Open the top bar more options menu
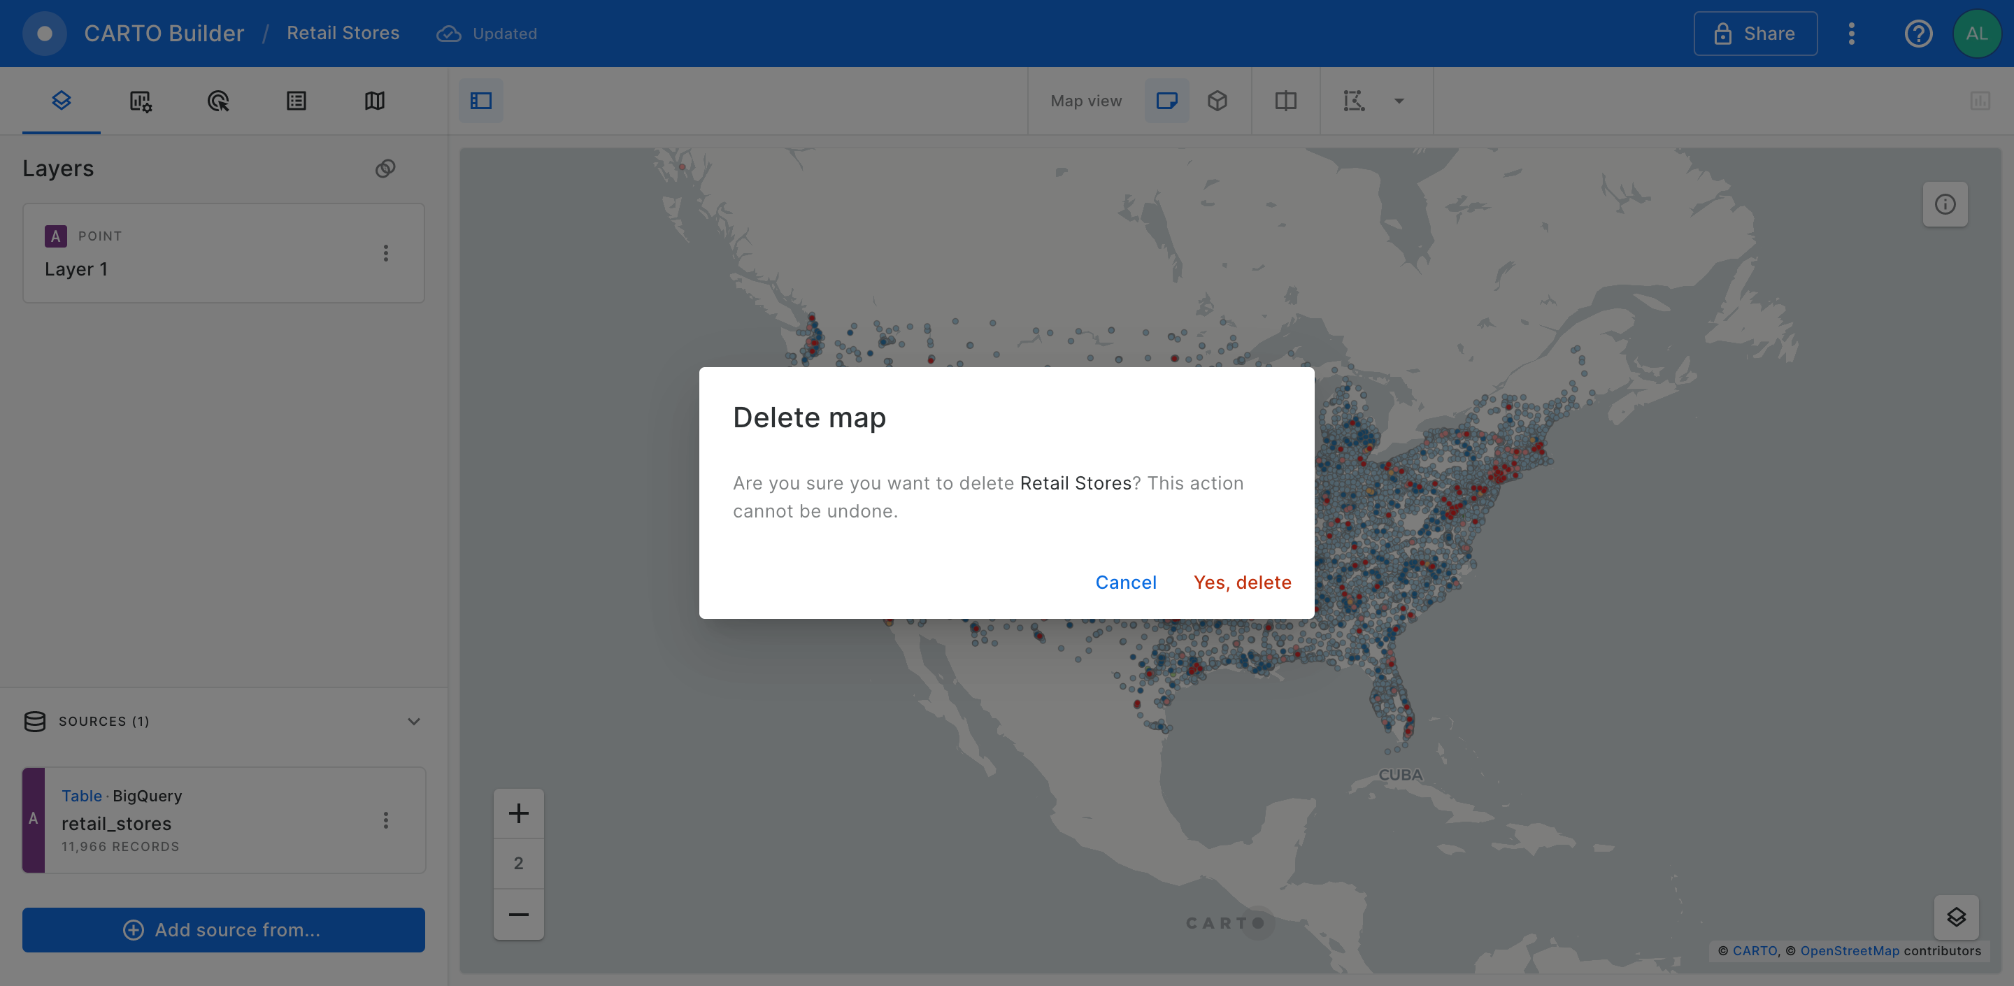 click(x=1850, y=34)
